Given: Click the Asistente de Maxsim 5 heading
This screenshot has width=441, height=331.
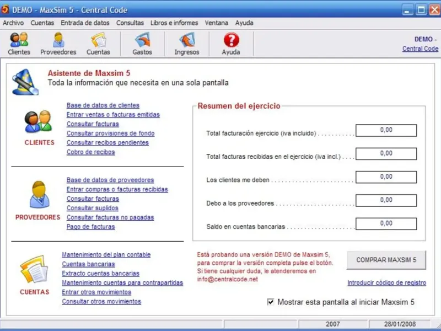Looking at the screenshot, I should tap(89, 73).
